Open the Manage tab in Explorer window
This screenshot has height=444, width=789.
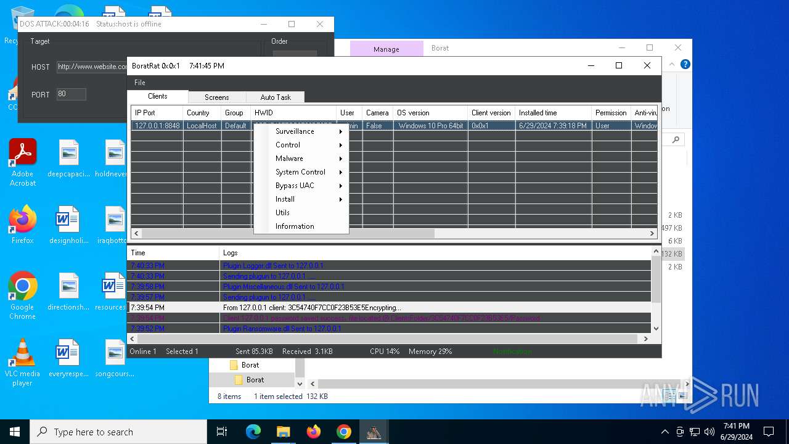386,49
